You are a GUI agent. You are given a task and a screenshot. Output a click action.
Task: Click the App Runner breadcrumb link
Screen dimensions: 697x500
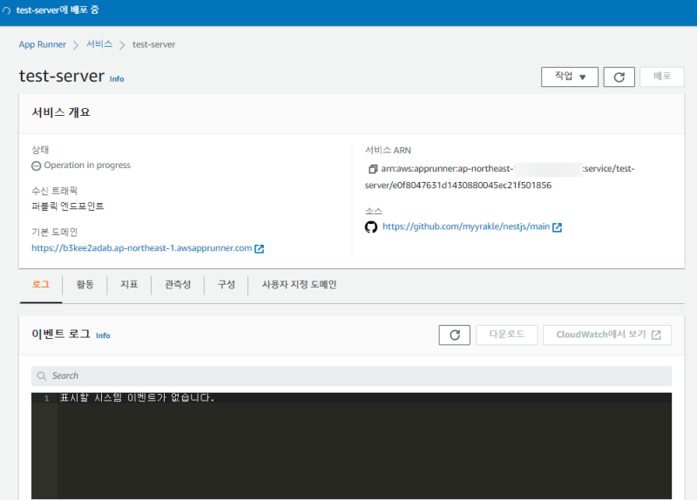(x=43, y=44)
